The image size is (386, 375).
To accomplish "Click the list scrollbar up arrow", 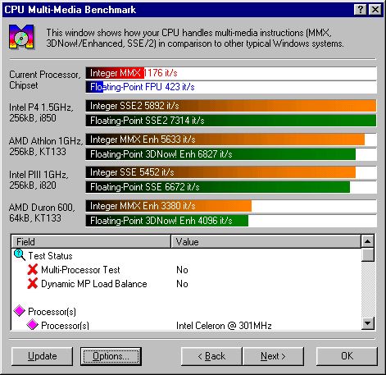I will [368, 241].
